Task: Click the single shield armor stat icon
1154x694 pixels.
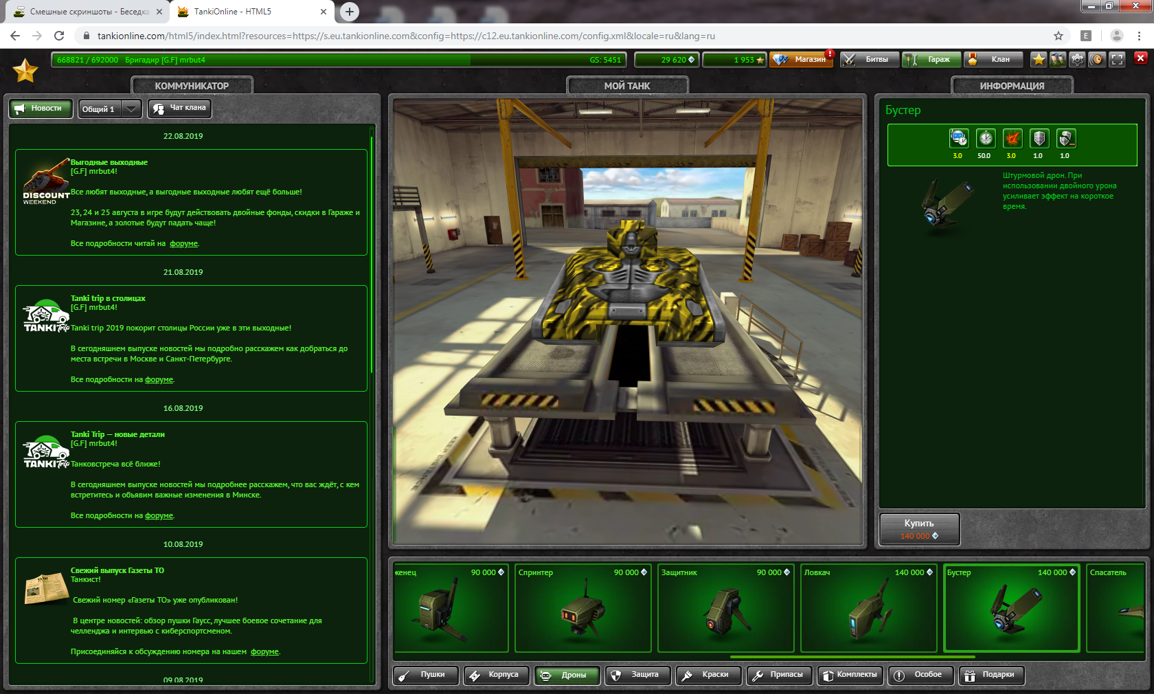Action: (1039, 139)
